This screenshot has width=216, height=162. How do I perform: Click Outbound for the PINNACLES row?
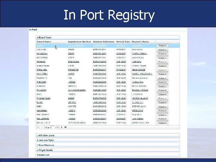(163, 90)
